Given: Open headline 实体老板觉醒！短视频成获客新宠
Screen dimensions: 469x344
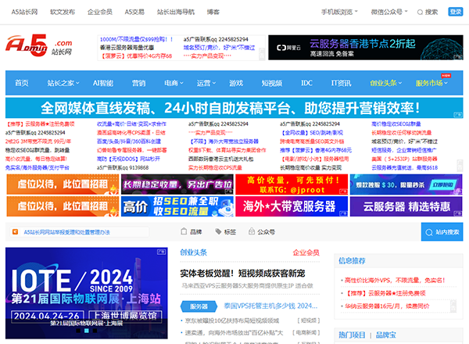Looking at the screenshot, I should pos(242,273).
